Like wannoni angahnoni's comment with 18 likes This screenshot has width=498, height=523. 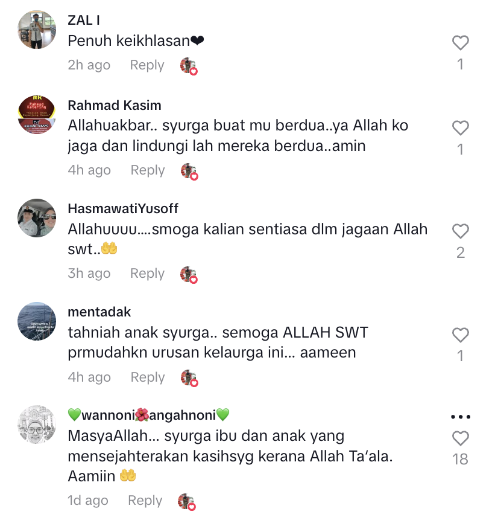(461, 438)
